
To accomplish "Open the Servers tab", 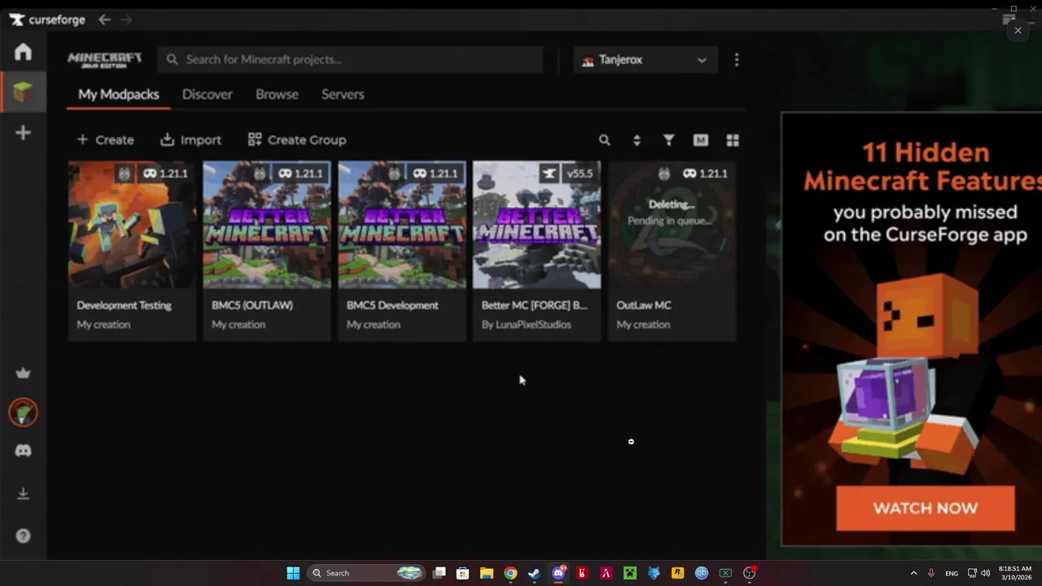I will click(343, 94).
